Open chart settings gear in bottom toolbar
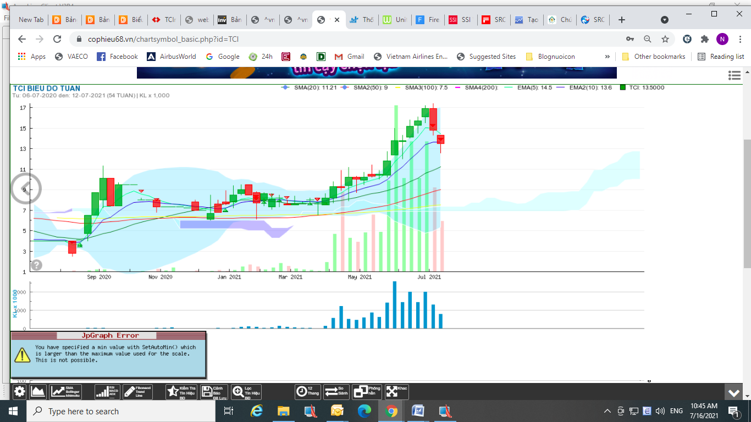Image resolution: width=751 pixels, height=422 pixels. (20, 392)
